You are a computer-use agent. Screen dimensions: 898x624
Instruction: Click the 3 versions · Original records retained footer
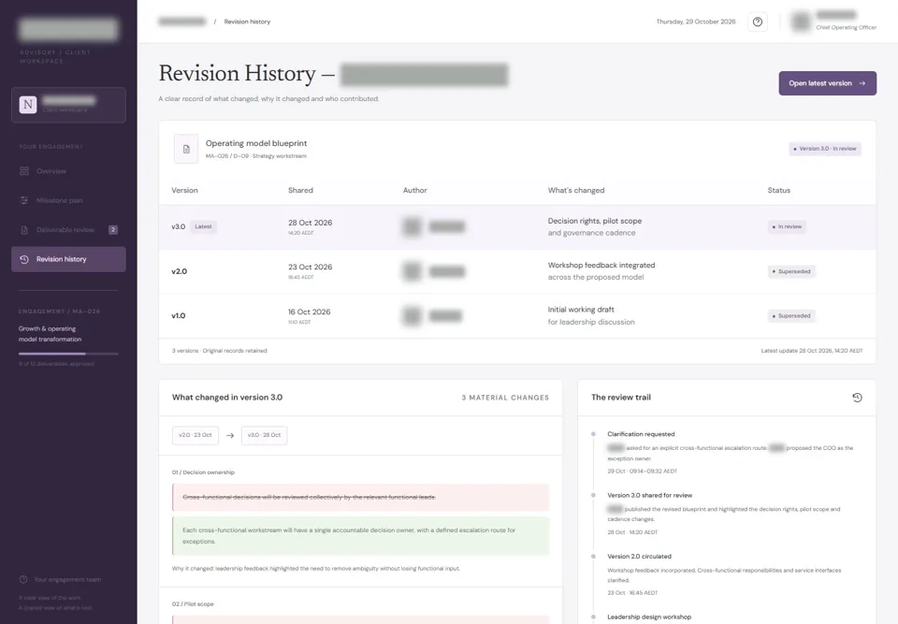tap(219, 351)
